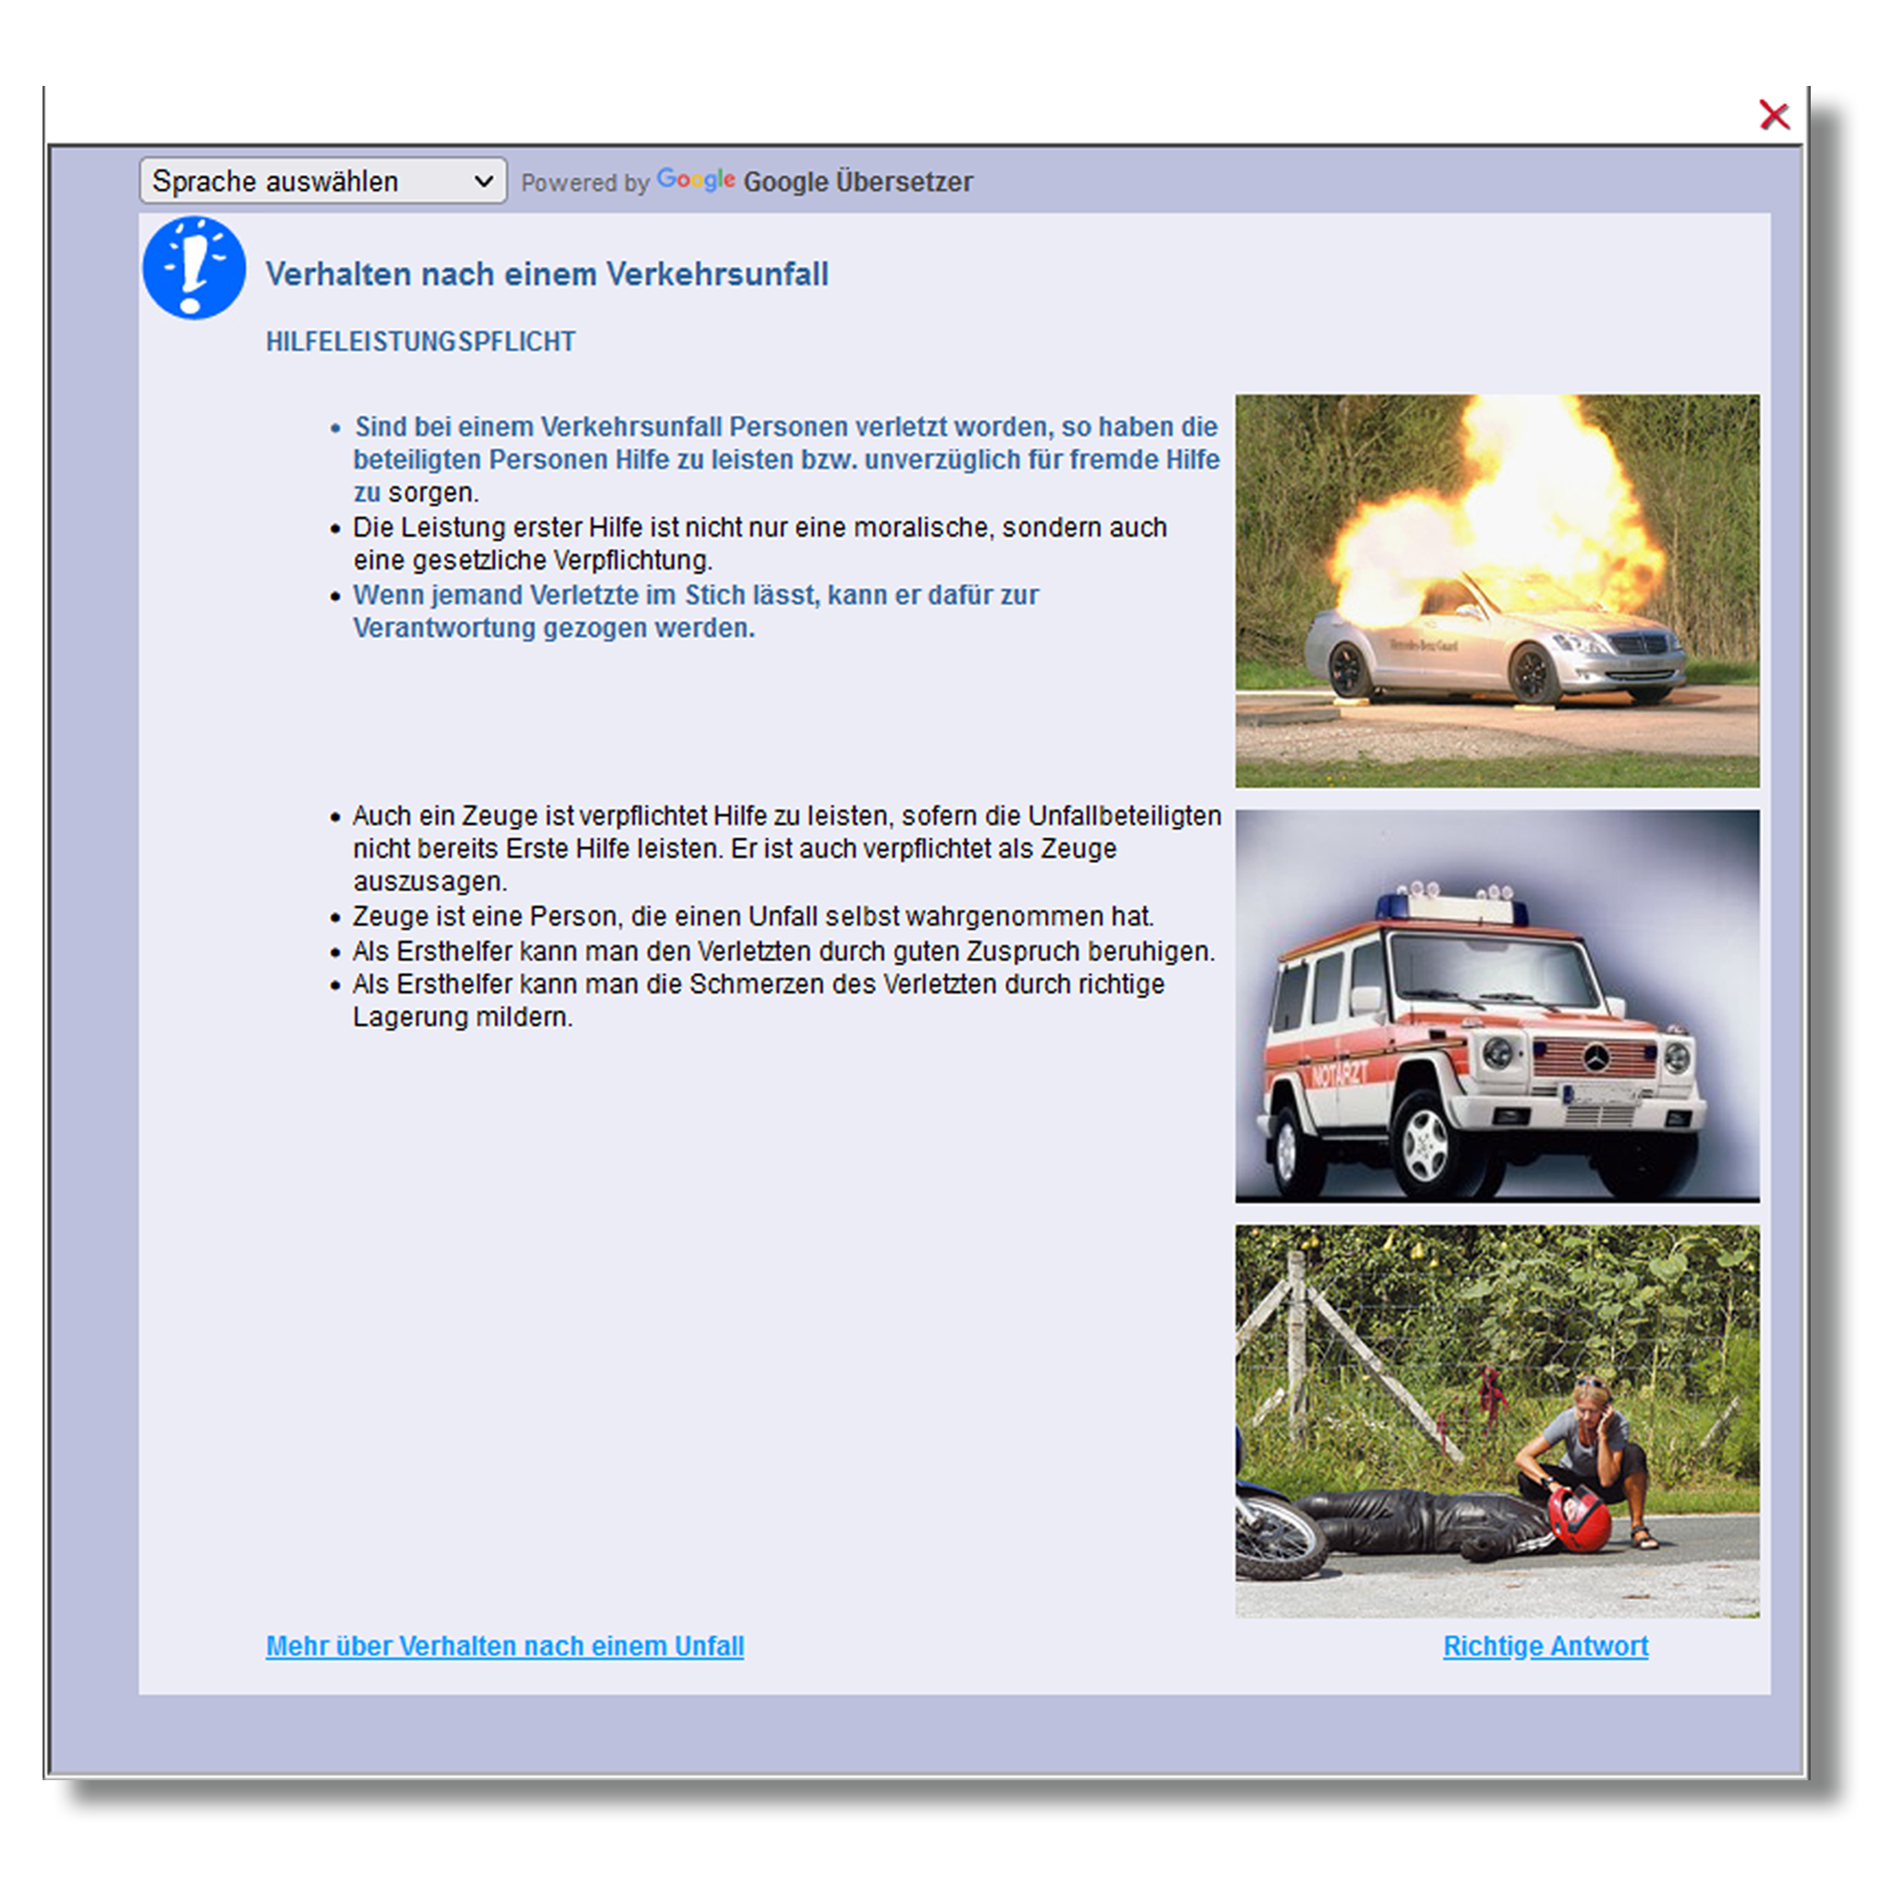This screenshot has width=1892, height=1892.
Task: Expand the language selection combo box arrow
Action: tap(487, 180)
